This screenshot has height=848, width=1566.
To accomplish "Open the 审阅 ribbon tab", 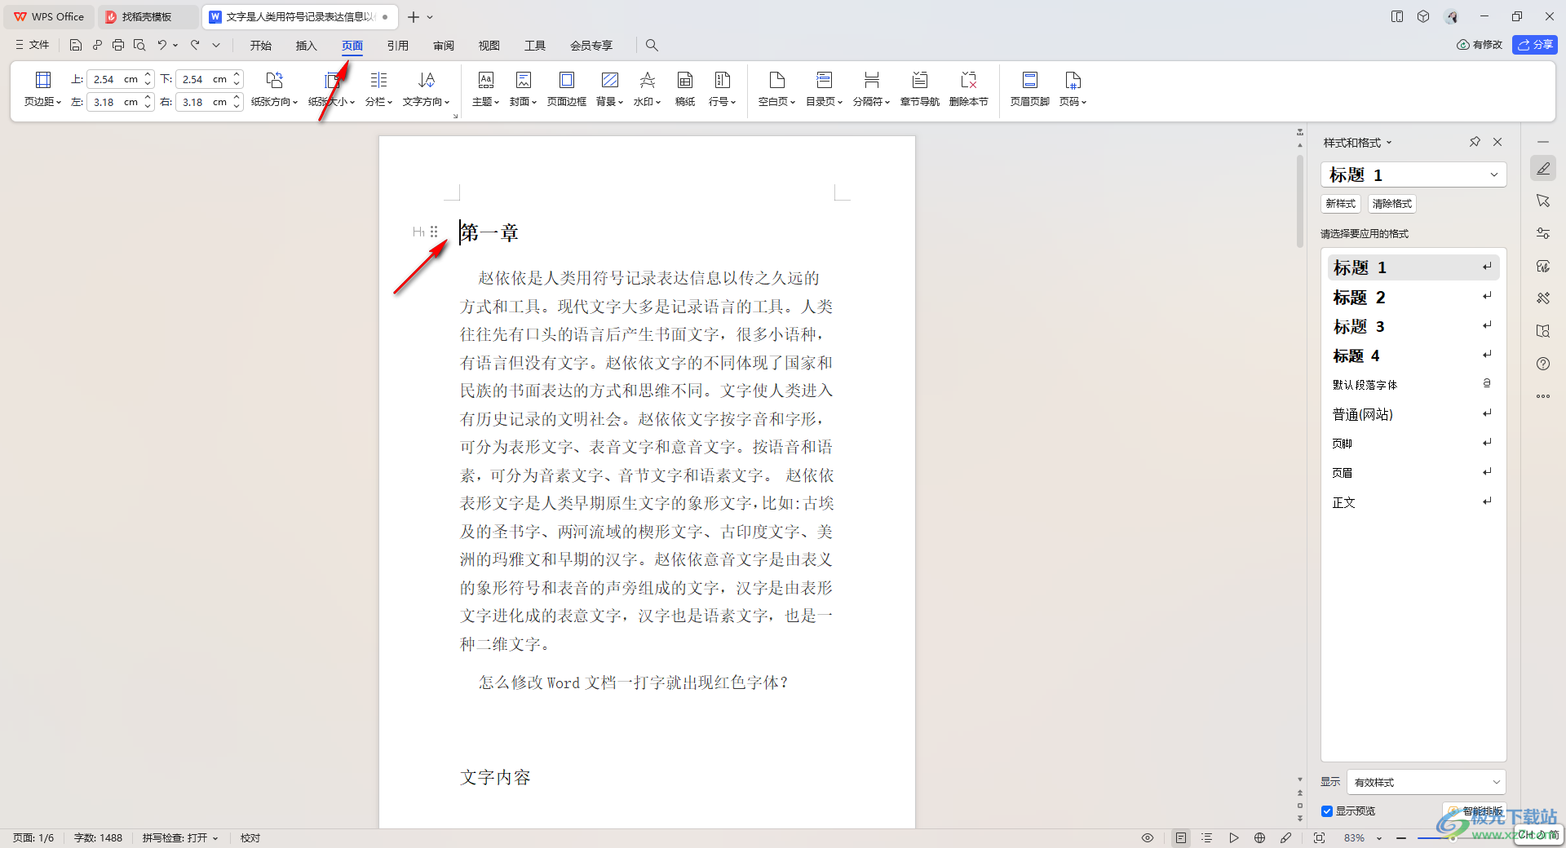I will tap(444, 46).
